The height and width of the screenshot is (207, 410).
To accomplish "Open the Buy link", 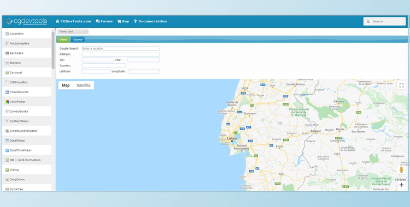I will tap(123, 21).
